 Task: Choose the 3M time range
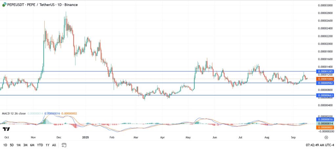click(26, 145)
